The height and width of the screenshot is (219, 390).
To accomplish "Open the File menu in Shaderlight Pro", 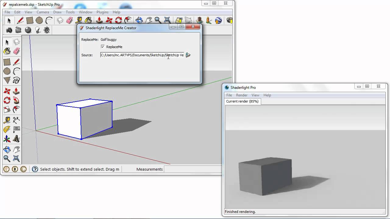I will (x=229, y=95).
